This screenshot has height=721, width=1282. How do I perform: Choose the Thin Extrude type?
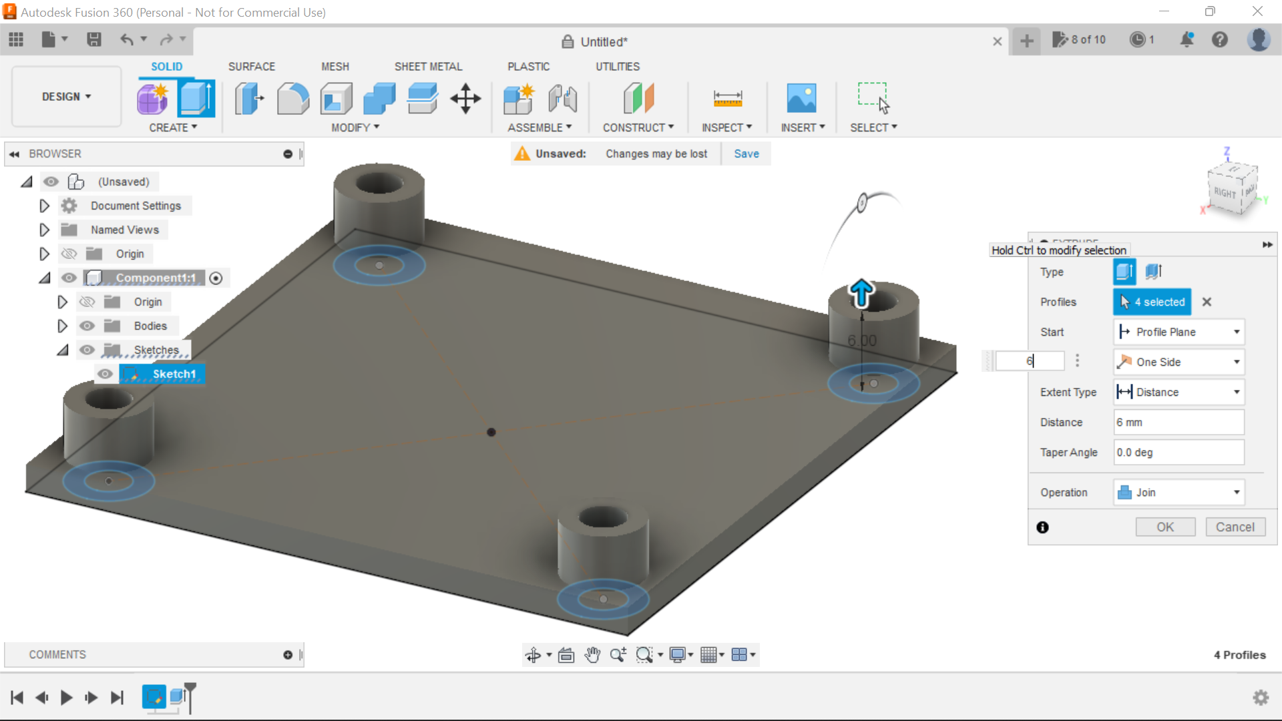click(1154, 272)
